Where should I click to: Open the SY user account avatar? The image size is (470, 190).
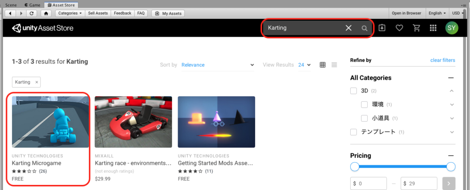coord(452,28)
